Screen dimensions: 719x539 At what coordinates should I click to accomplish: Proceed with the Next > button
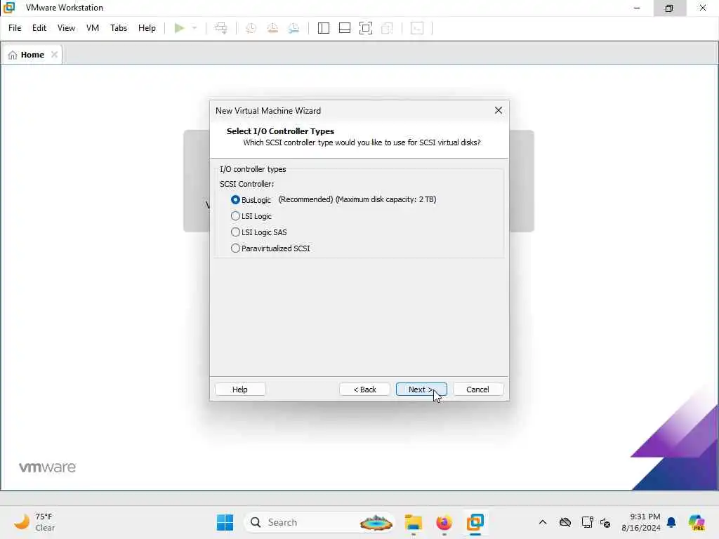pyautogui.click(x=421, y=389)
